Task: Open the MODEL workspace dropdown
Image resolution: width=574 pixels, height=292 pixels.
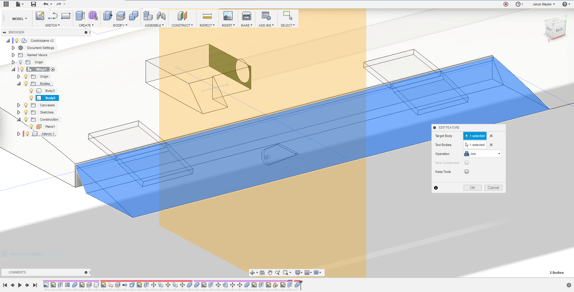Action: [x=19, y=19]
